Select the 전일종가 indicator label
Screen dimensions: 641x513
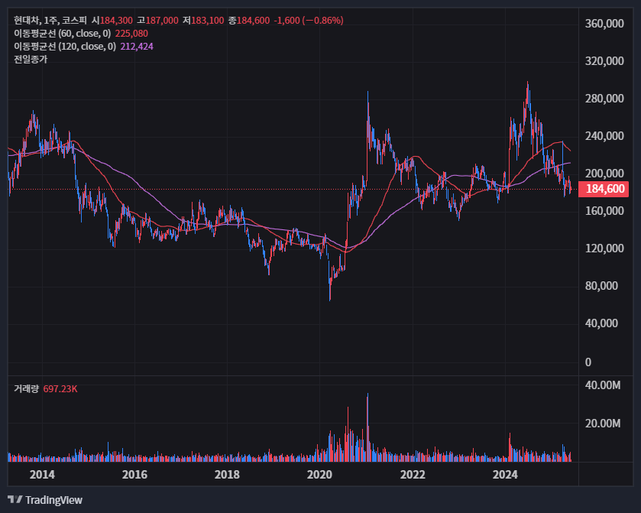tap(31, 60)
